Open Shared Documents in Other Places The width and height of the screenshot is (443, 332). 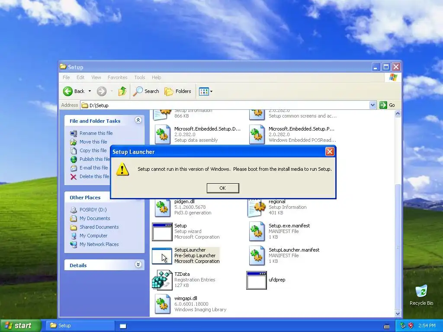tap(99, 227)
